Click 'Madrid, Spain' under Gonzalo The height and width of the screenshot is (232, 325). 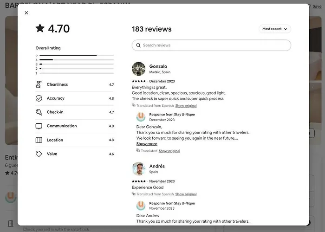tap(160, 72)
